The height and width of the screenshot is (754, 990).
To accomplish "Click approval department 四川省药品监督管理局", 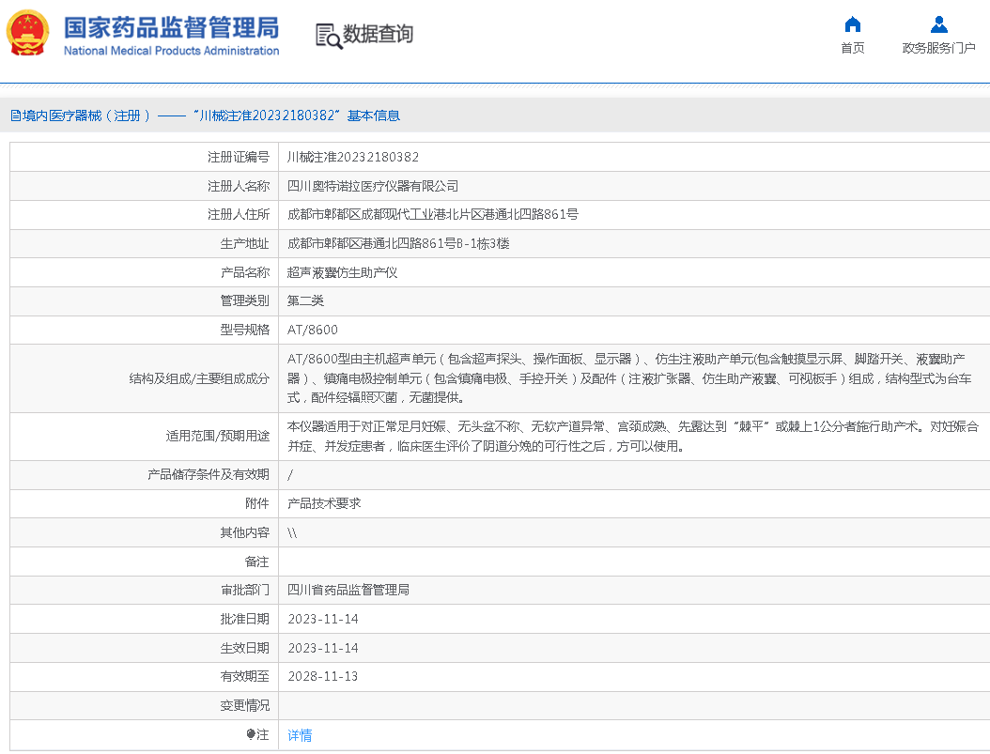I will (348, 590).
